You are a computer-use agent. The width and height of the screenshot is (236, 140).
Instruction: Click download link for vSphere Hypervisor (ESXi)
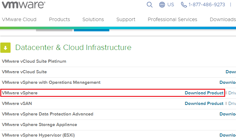tap(228, 135)
